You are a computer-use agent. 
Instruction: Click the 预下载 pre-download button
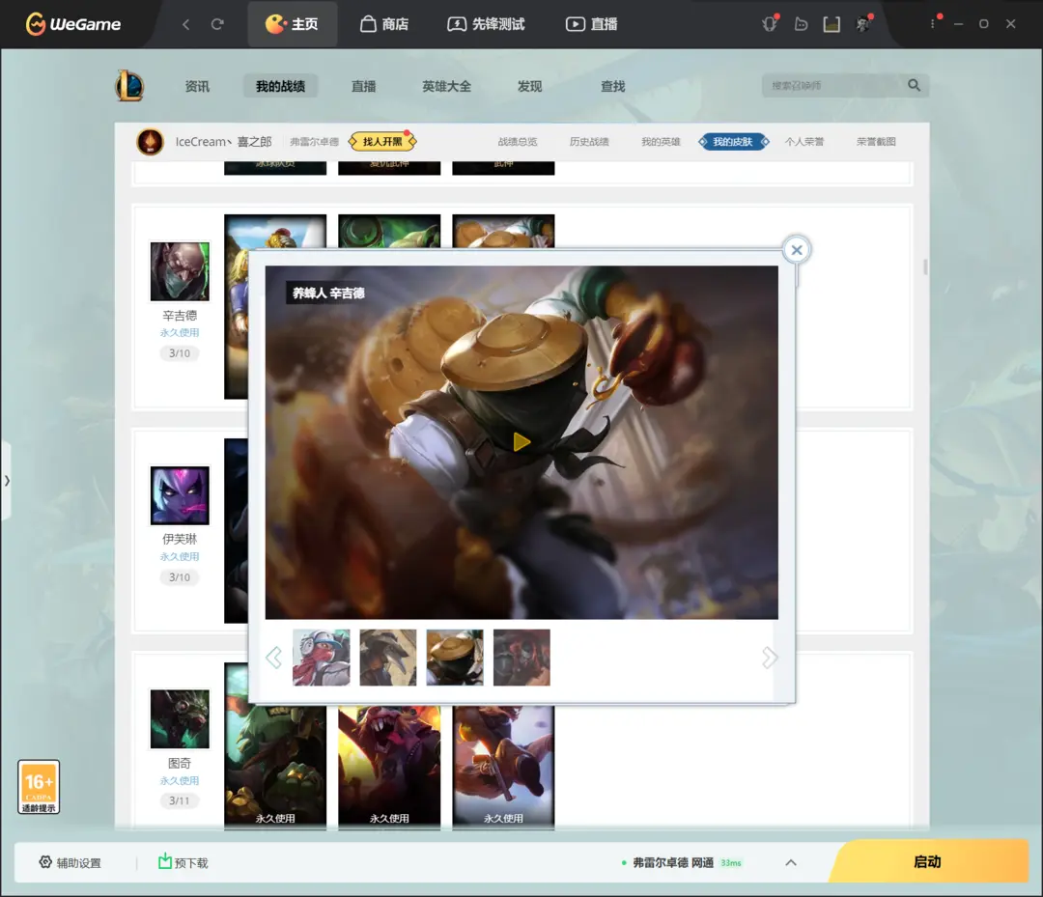(183, 862)
